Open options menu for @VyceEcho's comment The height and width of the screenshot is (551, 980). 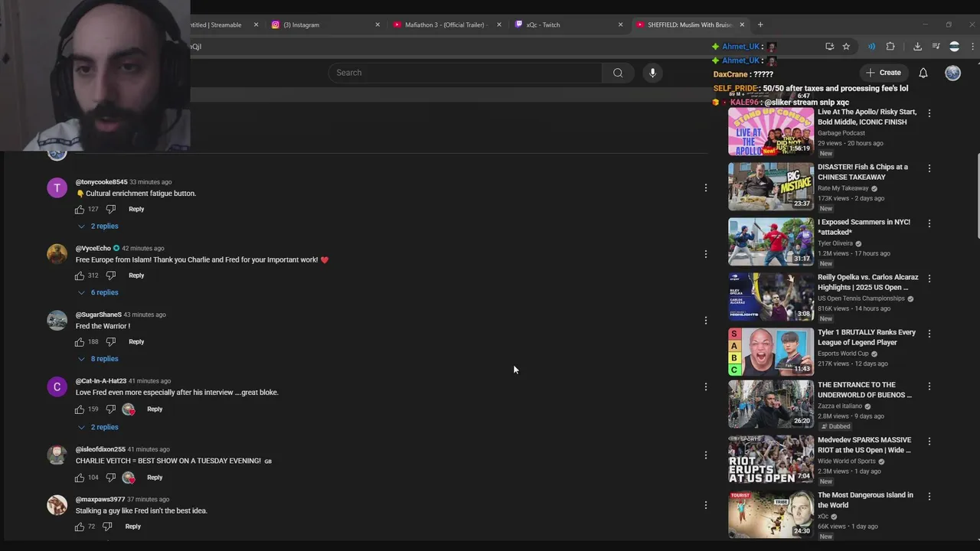pyautogui.click(x=706, y=254)
